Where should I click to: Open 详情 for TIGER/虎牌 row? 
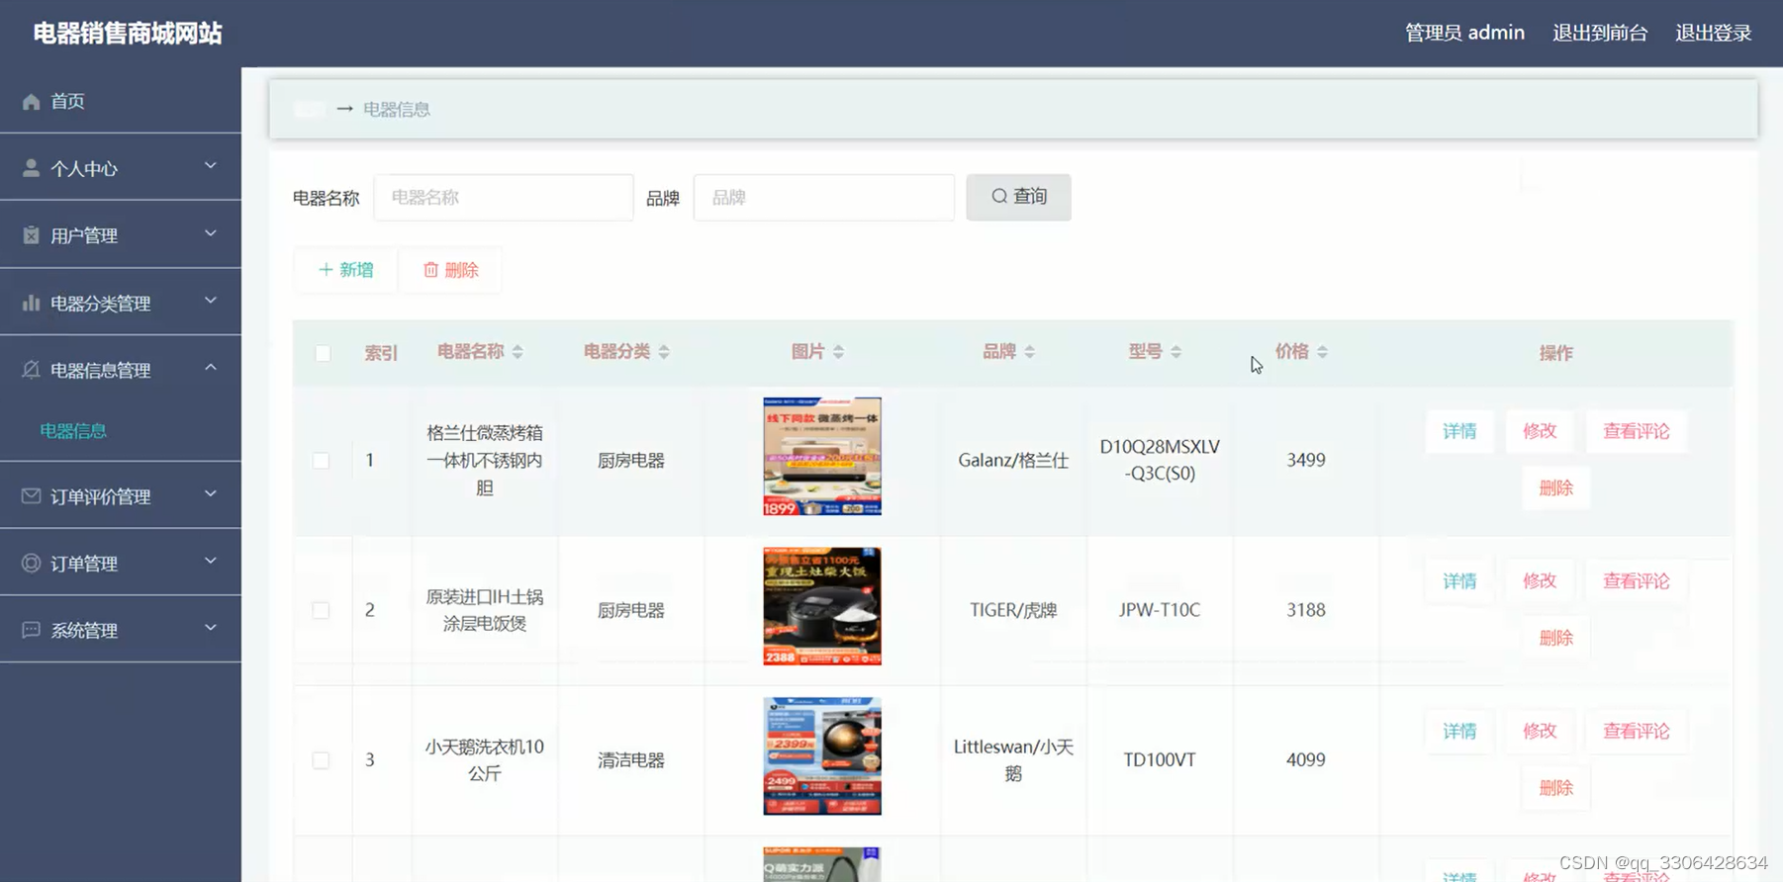tap(1459, 581)
